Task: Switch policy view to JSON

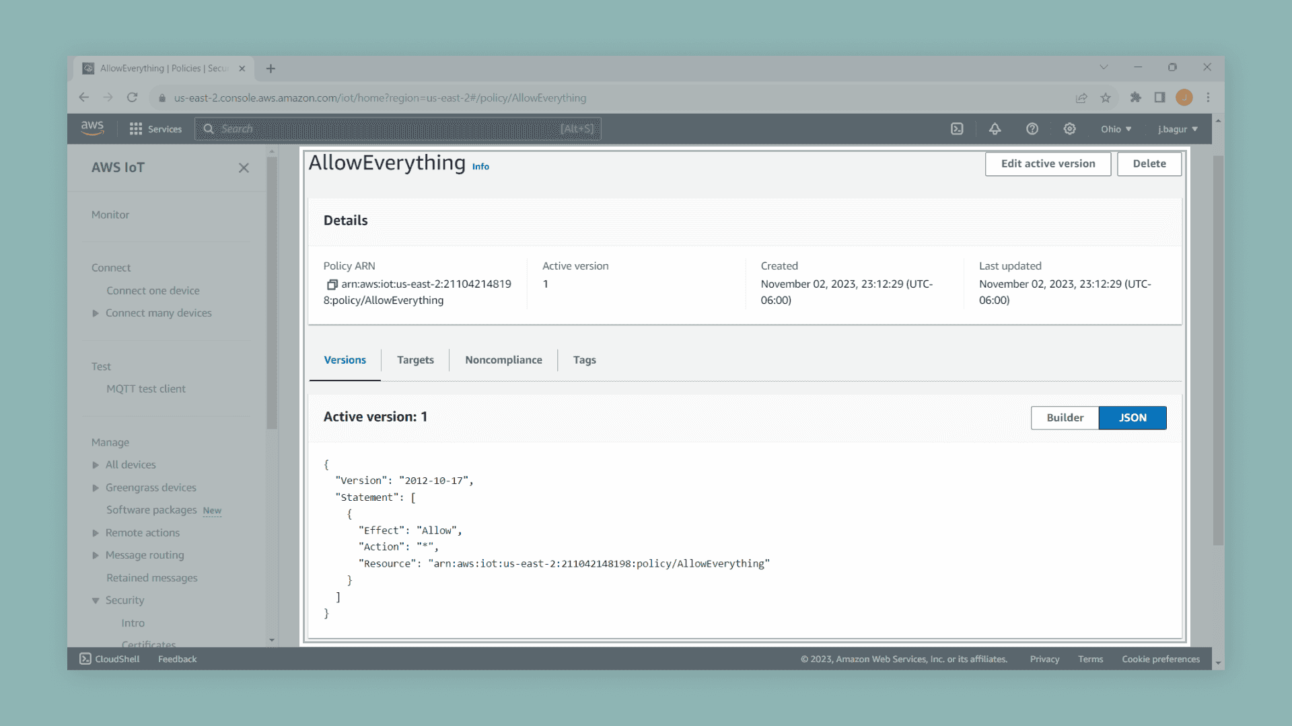Action: 1133,417
